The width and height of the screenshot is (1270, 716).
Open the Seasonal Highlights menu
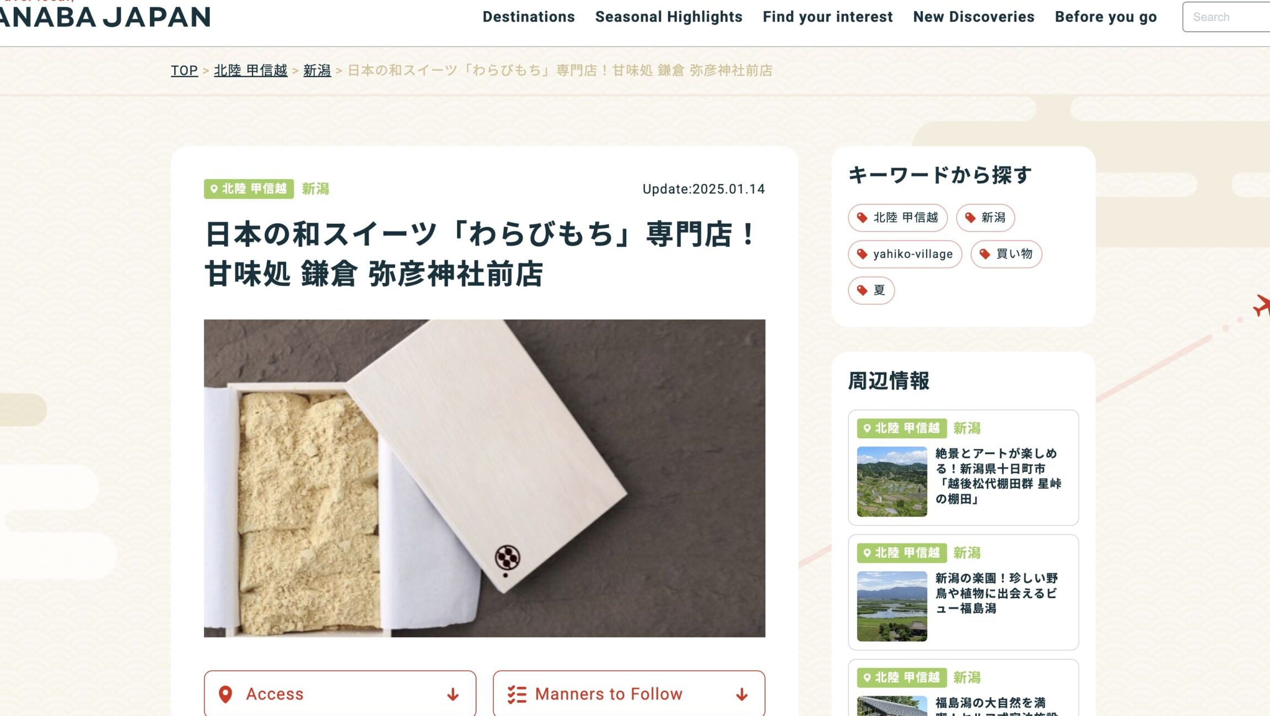coord(669,17)
